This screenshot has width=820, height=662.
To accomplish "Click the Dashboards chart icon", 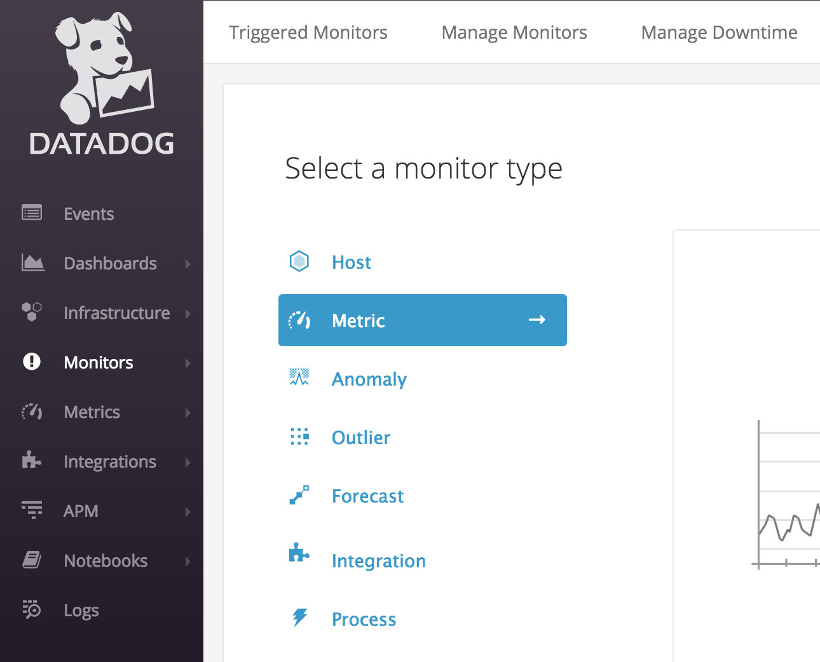I will click(x=32, y=262).
